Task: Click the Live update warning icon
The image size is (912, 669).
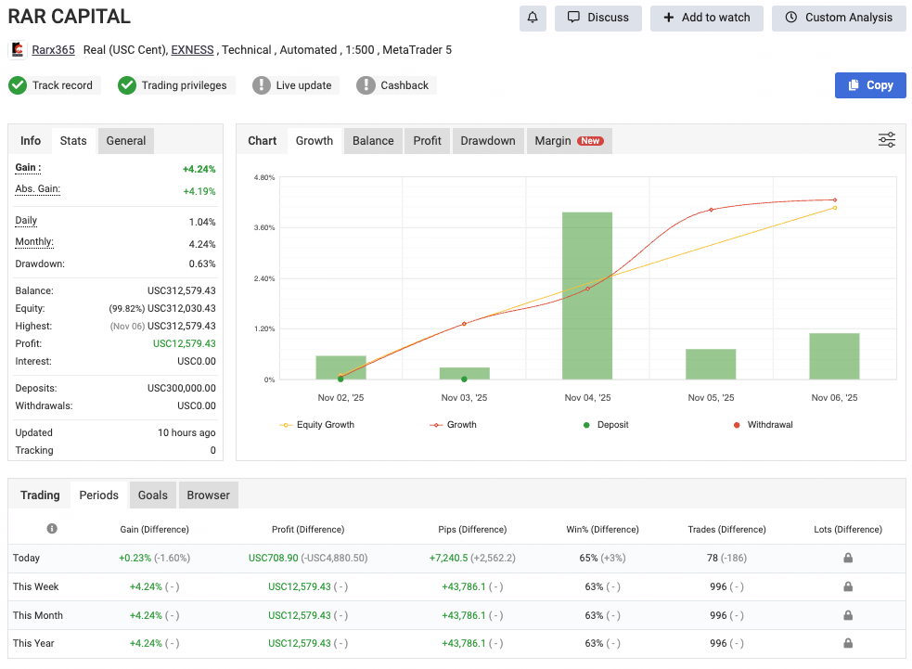Action: pos(262,85)
